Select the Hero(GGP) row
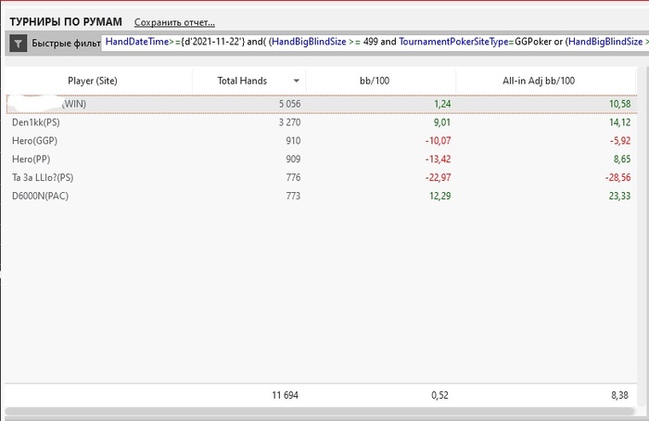Screen dimensions: 649x421 coord(321,141)
